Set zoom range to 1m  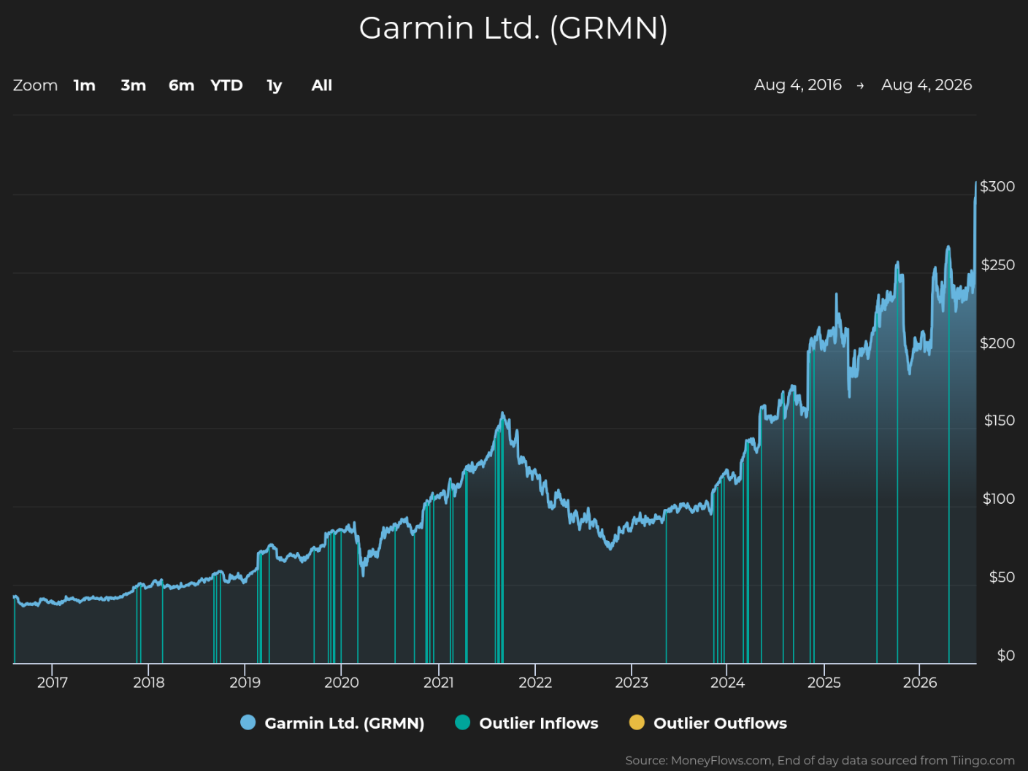pos(85,85)
